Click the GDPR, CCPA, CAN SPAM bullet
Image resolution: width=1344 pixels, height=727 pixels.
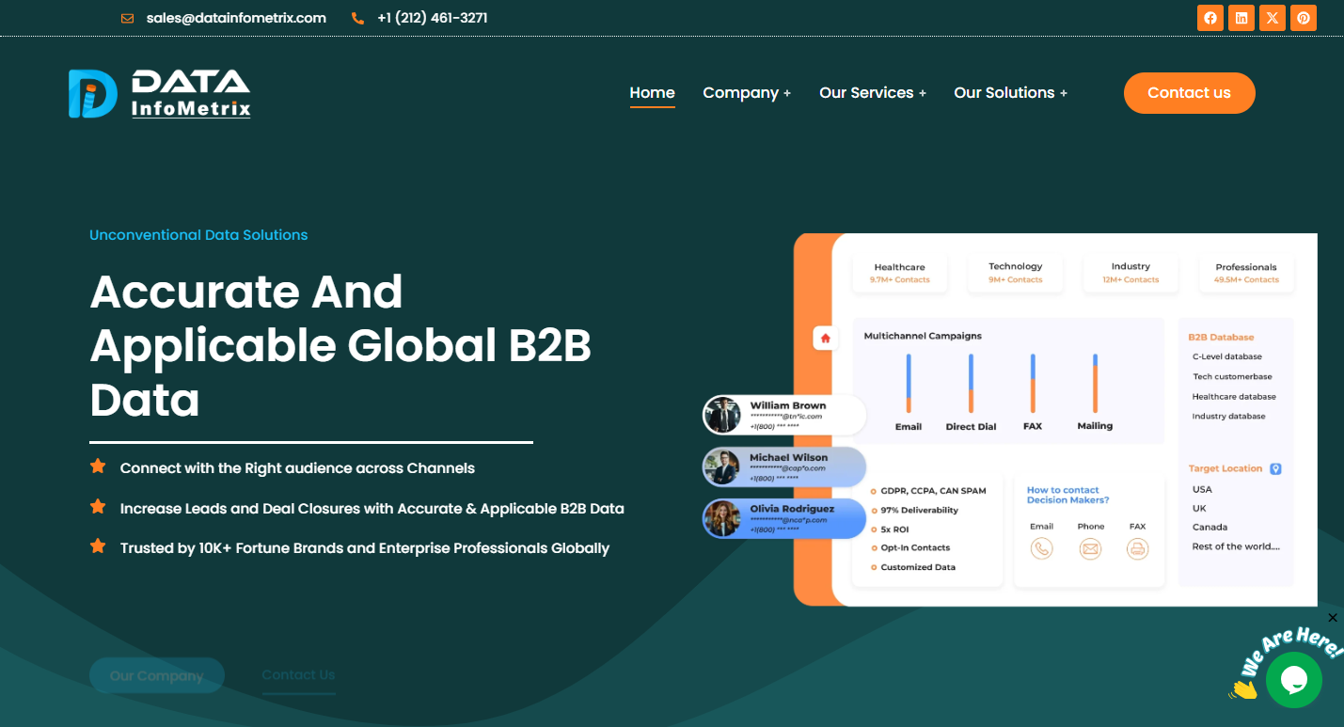[x=928, y=491]
